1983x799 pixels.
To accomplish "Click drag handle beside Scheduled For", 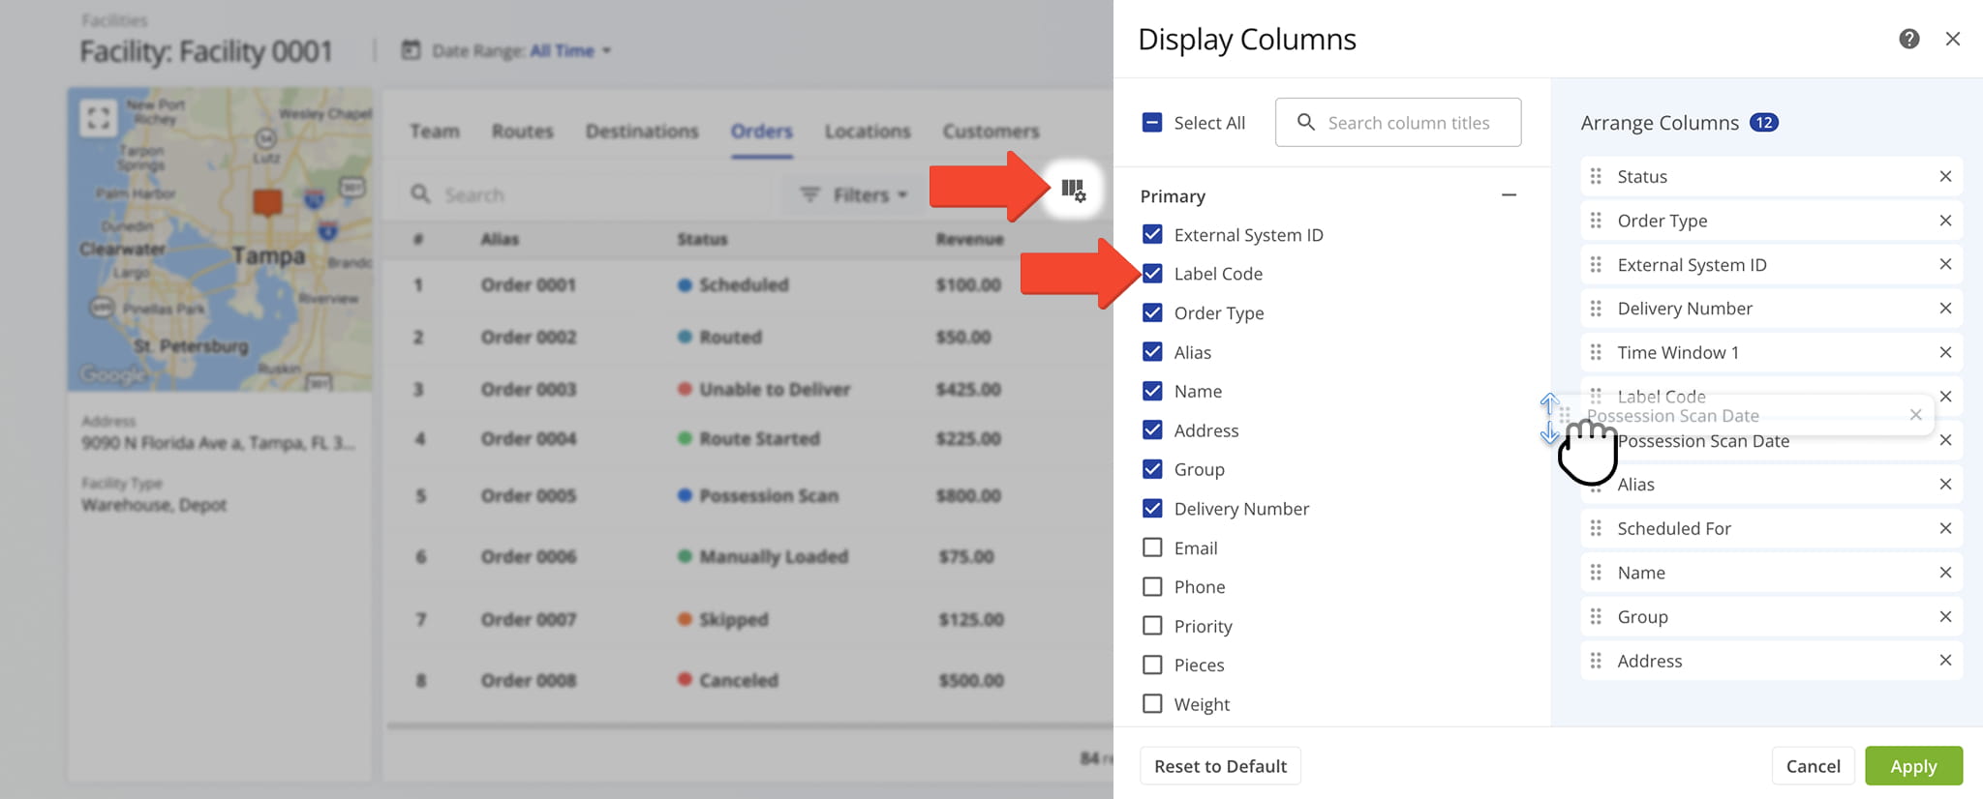I will coord(1596,528).
